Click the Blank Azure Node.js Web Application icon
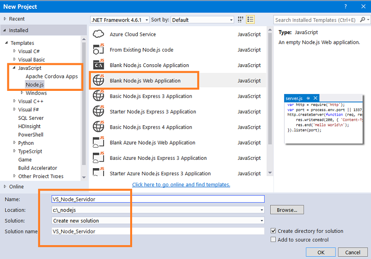Viewport: 371px width, 259px height. point(98,142)
